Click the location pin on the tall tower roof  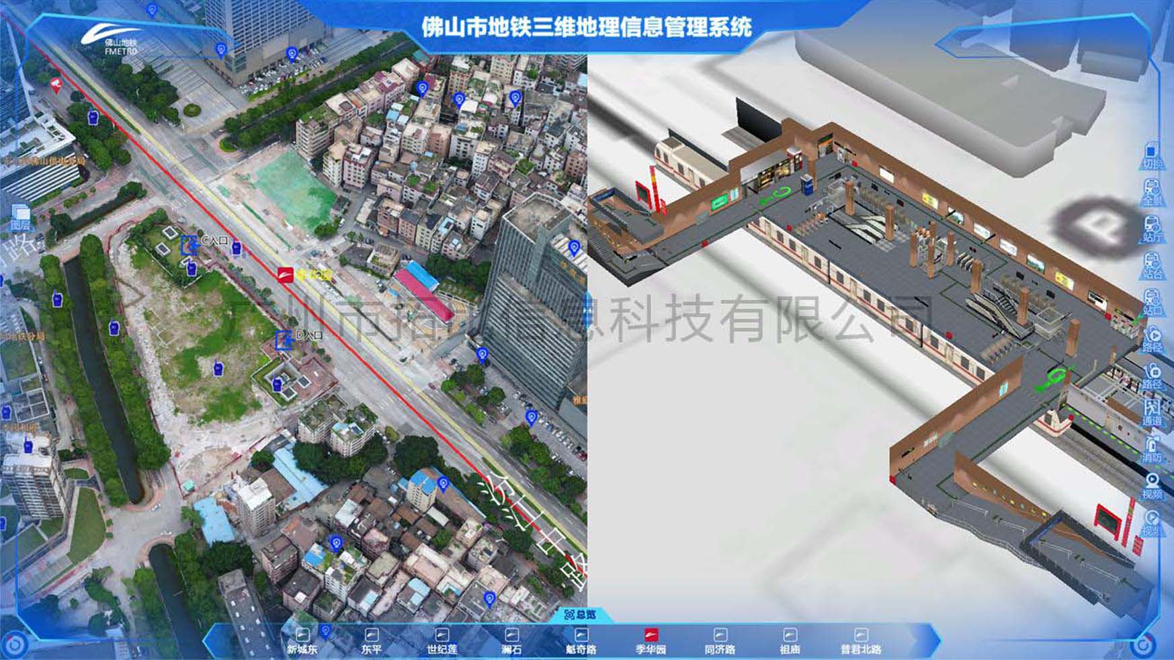[x=573, y=249]
